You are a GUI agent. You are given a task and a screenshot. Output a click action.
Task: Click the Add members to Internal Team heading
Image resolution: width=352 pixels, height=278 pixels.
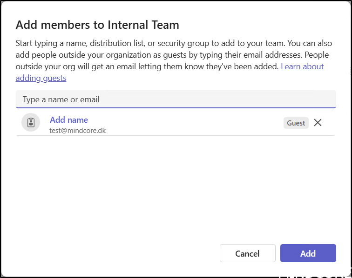pos(97,25)
